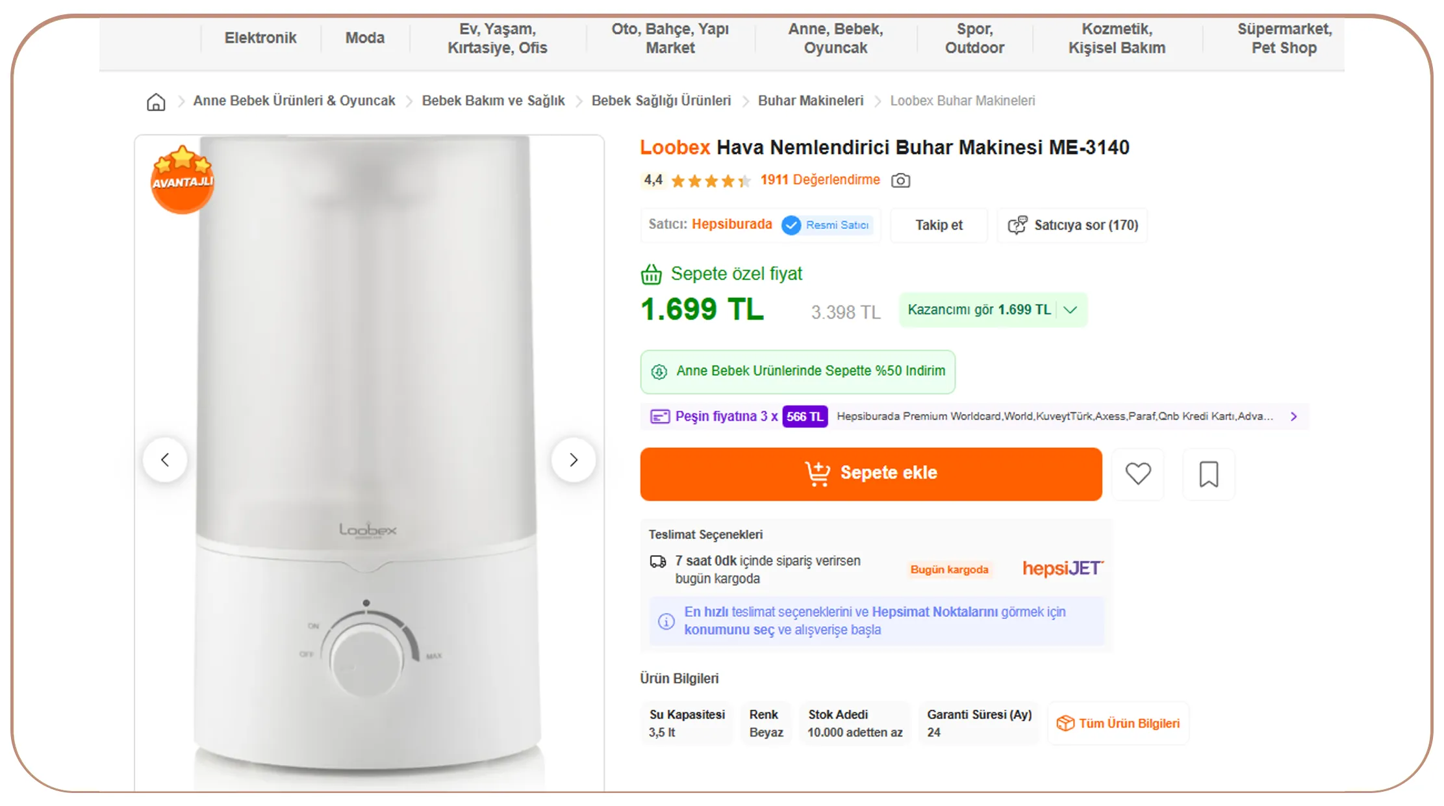Expand installment options arrow beside card list
Viewport: 1444px width, 806px height.
pyautogui.click(x=1294, y=417)
